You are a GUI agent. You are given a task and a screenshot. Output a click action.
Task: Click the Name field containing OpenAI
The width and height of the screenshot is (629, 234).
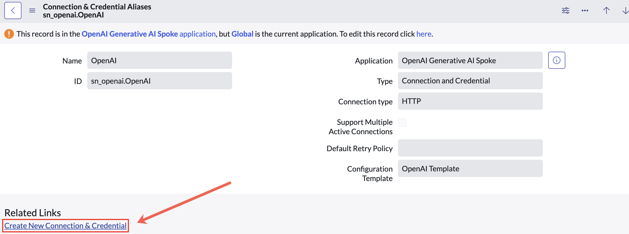point(160,60)
